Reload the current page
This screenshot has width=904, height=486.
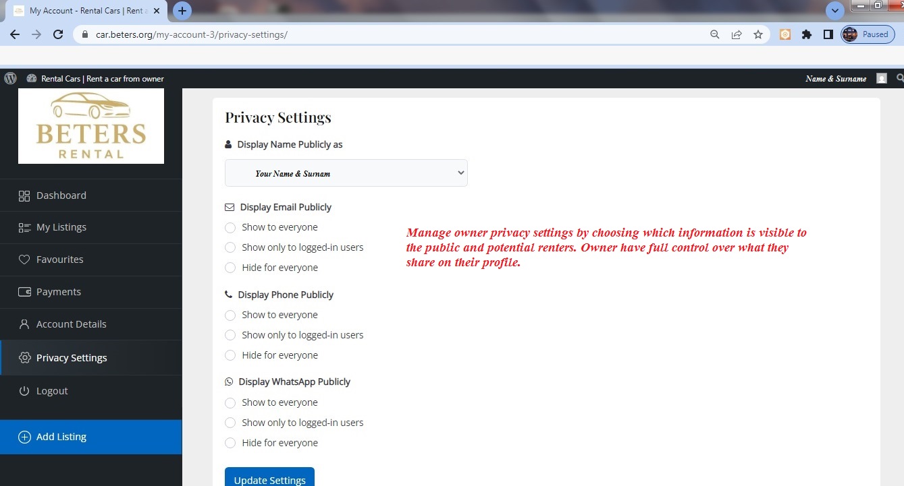(x=58, y=34)
